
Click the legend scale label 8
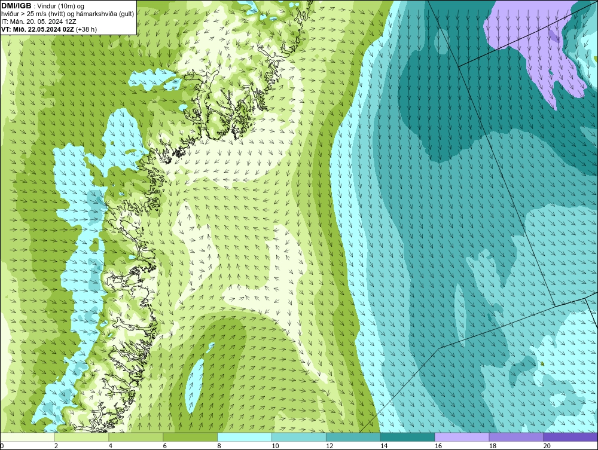coord(219,446)
